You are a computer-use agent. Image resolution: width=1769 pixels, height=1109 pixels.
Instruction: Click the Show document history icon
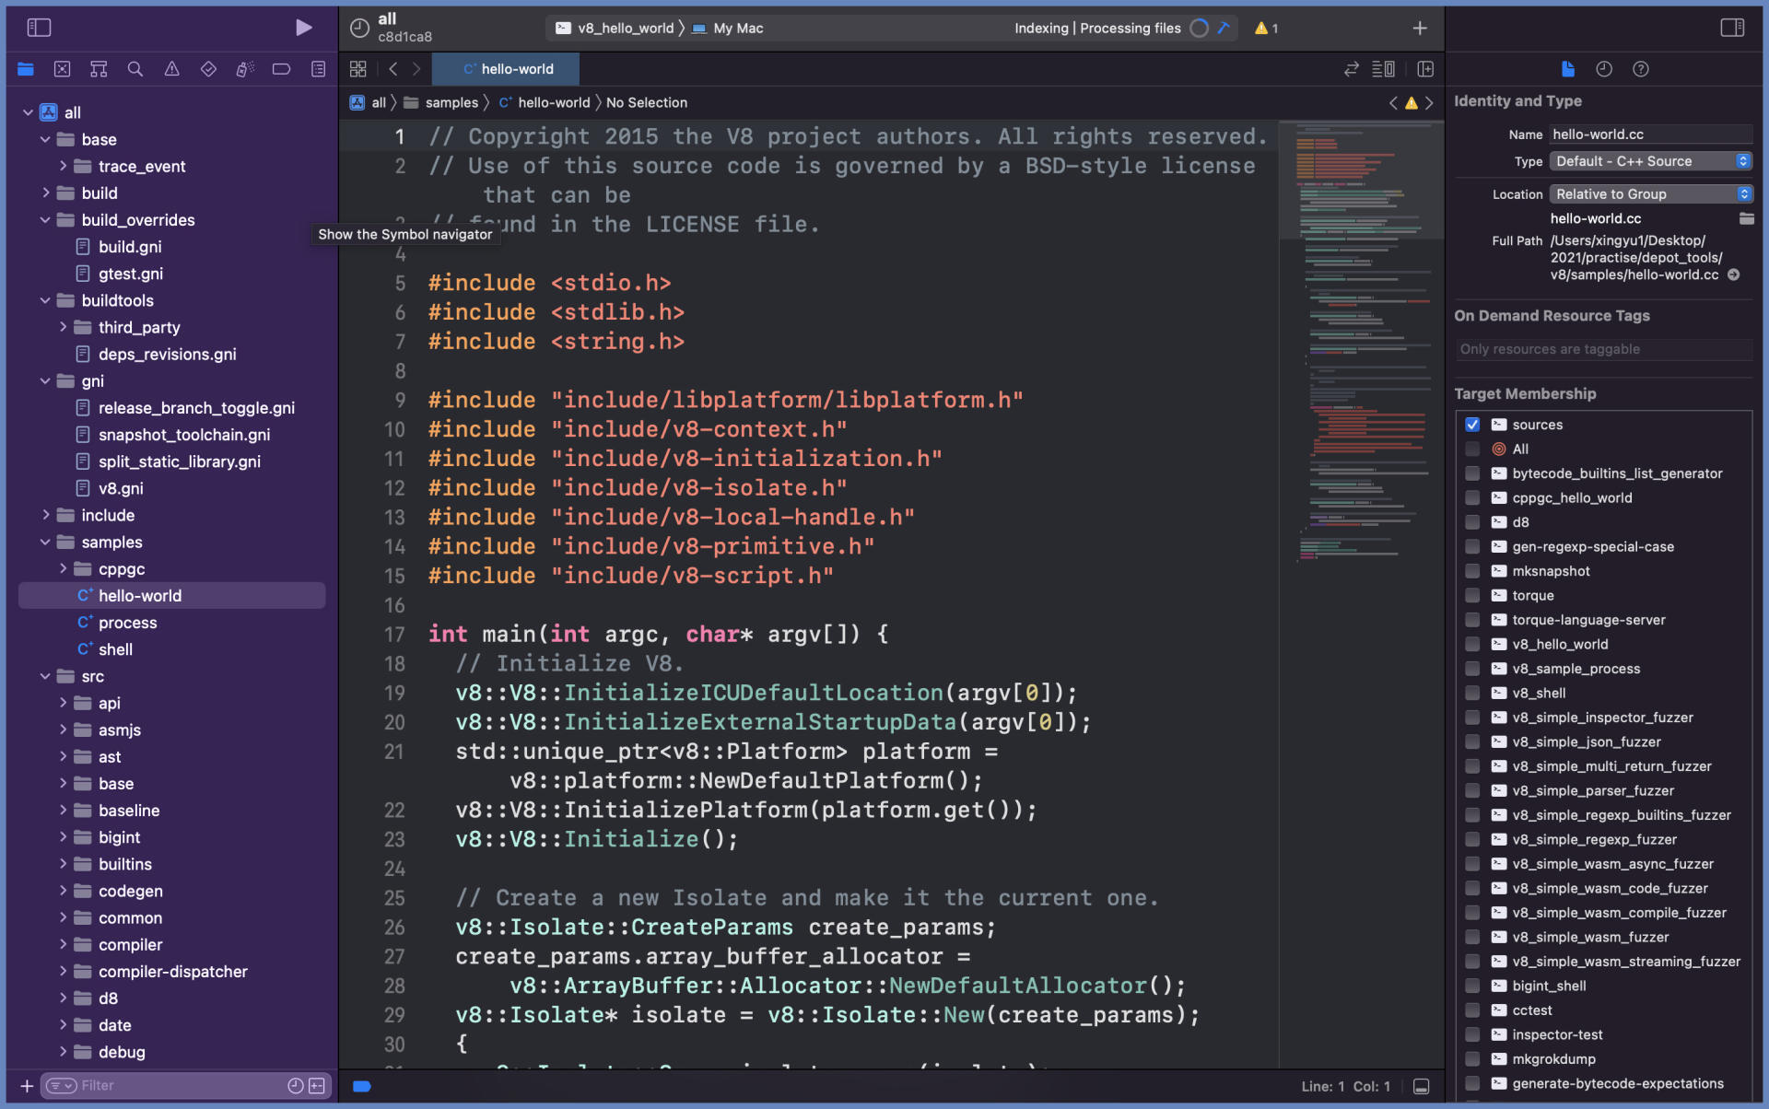tap(1603, 68)
